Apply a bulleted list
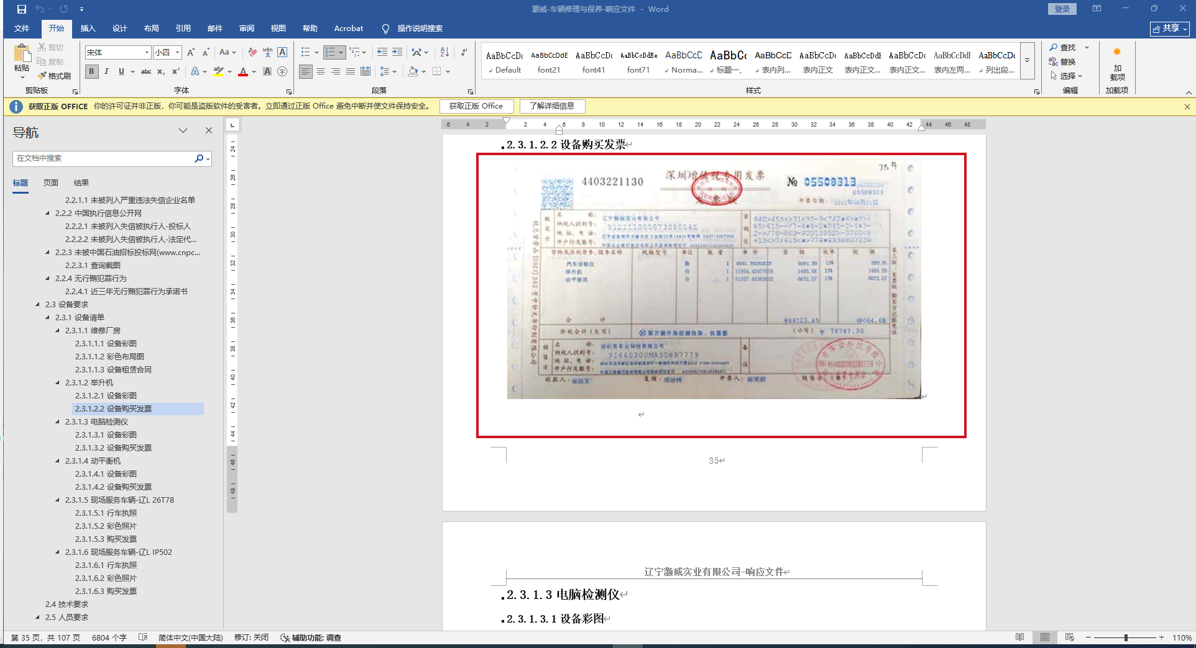Screen dimensions: 1196x648 pos(305,53)
